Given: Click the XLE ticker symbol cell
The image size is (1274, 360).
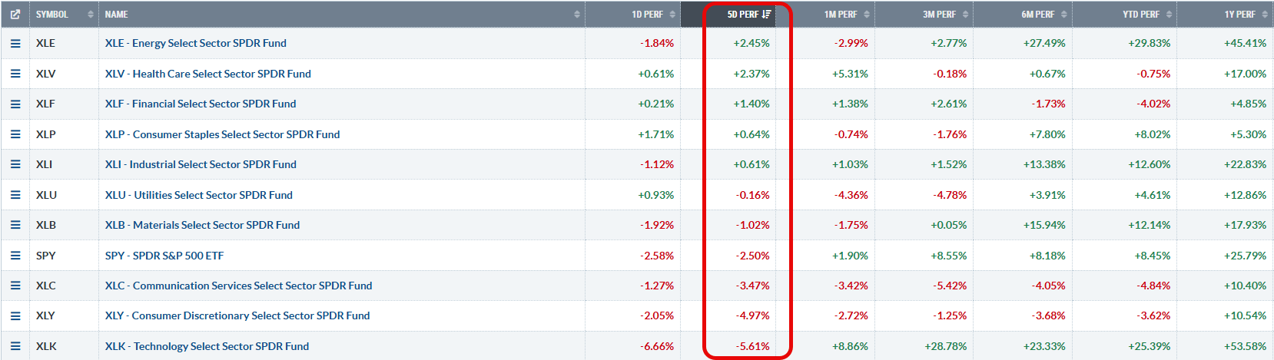Looking at the screenshot, I should tap(45, 43).
